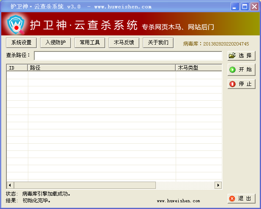Image resolution: width=261 pixels, height=209 pixels.
Task: Click the shield logo icon in banner
Action: pos(16,24)
